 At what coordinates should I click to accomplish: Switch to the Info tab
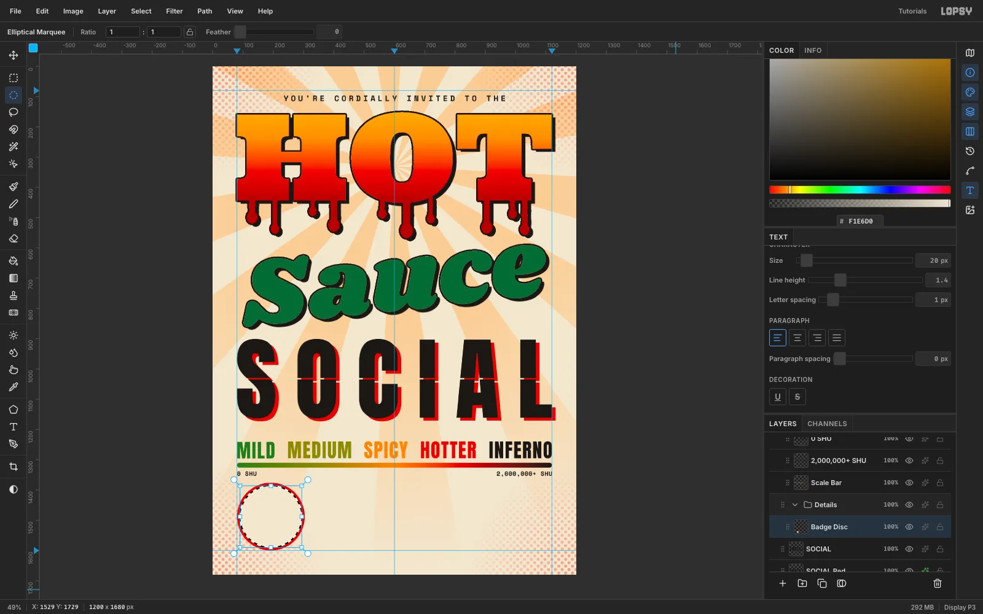(x=813, y=50)
